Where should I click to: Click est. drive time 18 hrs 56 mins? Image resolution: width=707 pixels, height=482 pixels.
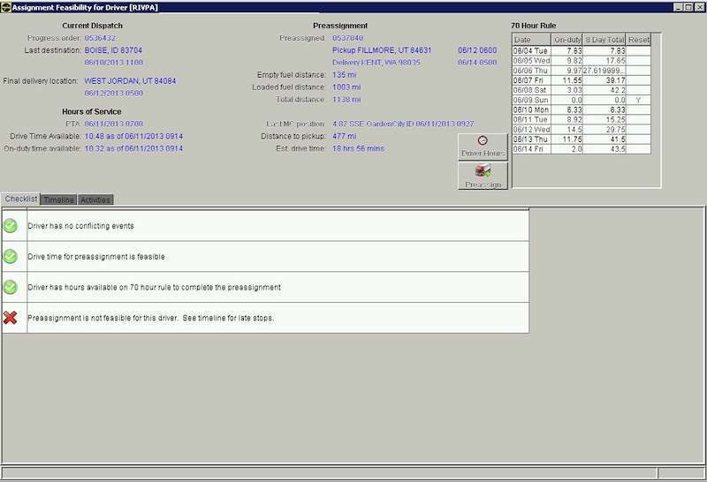point(359,148)
